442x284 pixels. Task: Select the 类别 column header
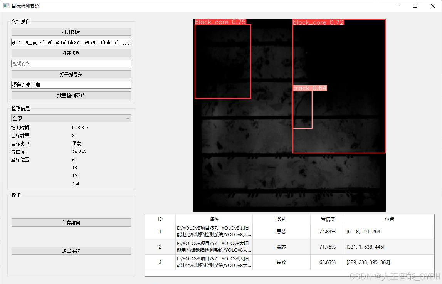pyautogui.click(x=281, y=219)
